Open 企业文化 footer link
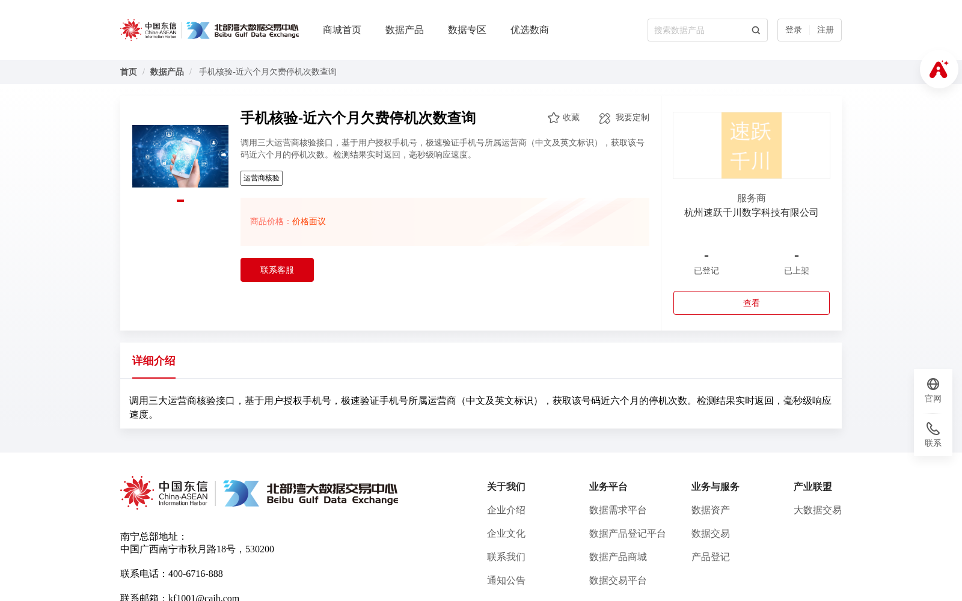The width and height of the screenshot is (962, 601). point(506,534)
